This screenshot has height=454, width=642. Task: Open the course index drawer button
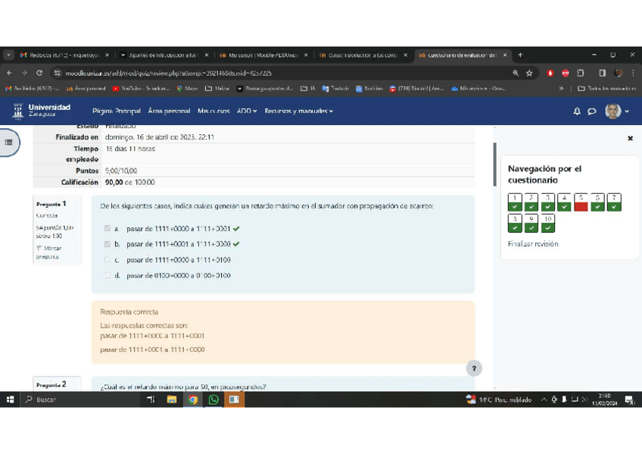click(9, 142)
